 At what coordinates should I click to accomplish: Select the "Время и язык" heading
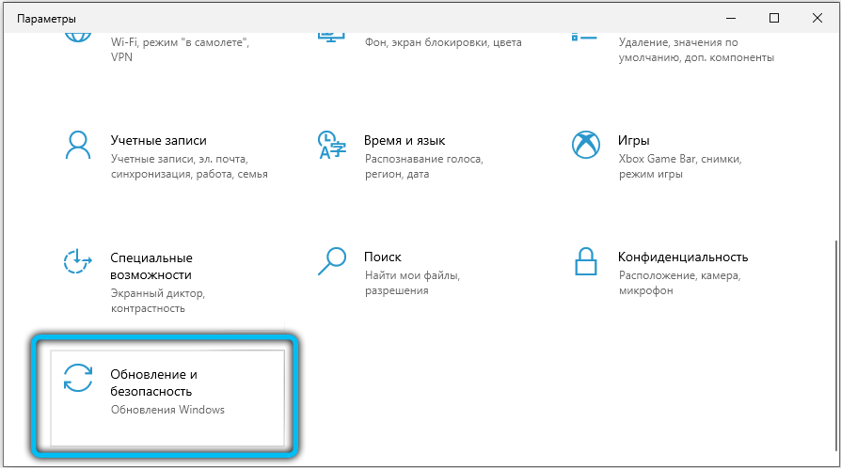tap(405, 140)
